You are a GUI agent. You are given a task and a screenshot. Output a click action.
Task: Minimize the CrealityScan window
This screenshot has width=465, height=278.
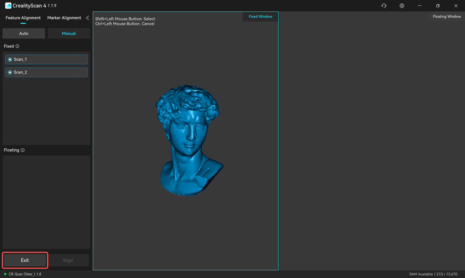coord(420,6)
